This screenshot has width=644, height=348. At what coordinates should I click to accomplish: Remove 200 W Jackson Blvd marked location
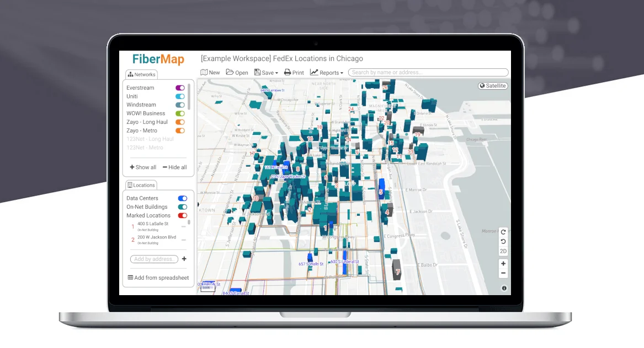point(184,240)
